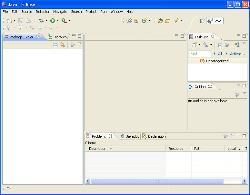This screenshot has width=250, height=195.
Task: Select the Java perspective button
Action: coord(215,21)
